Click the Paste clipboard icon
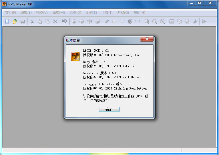The image size is (219, 155). pyautogui.click(x=47, y=21)
